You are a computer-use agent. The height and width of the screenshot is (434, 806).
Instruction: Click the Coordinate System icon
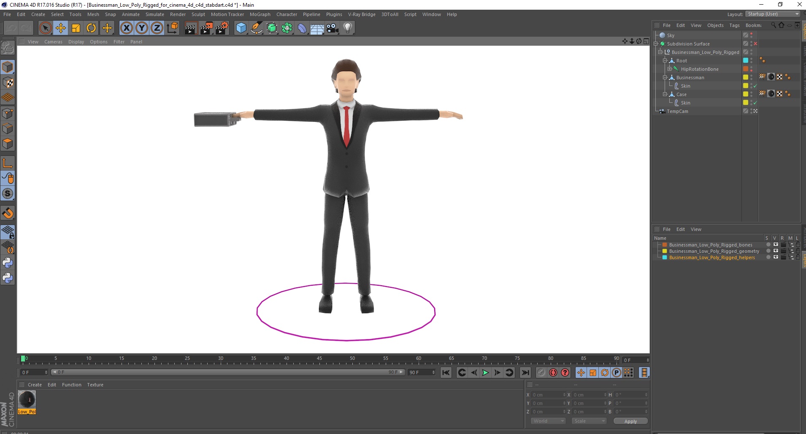click(x=172, y=28)
